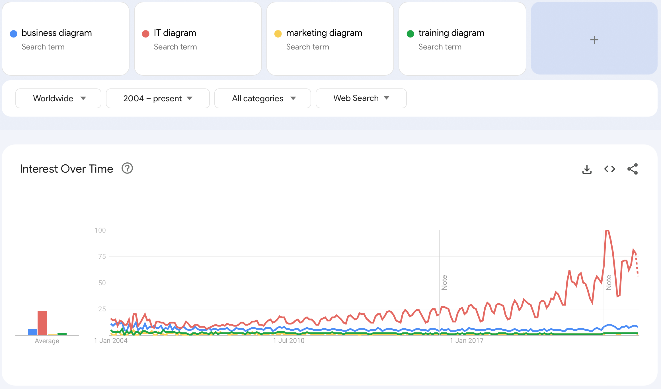Click the blue color dot for business diagram

tap(13, 33)
